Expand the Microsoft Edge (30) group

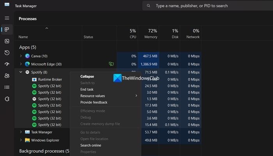(21, 64)
